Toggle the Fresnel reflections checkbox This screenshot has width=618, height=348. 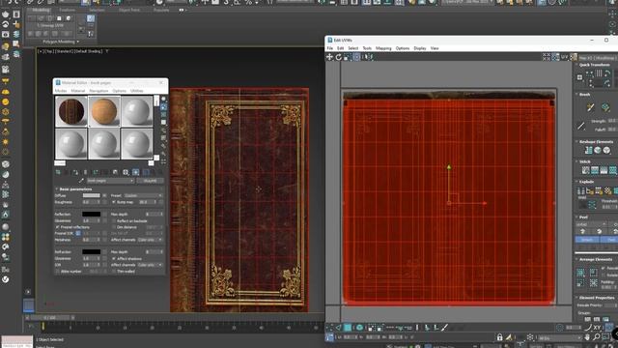coord(58,227)
